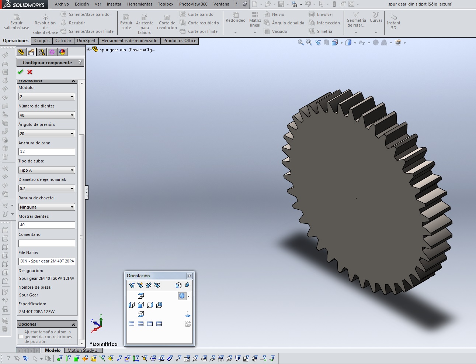Click Previous view icon in view toolbar

pos(318,43)
